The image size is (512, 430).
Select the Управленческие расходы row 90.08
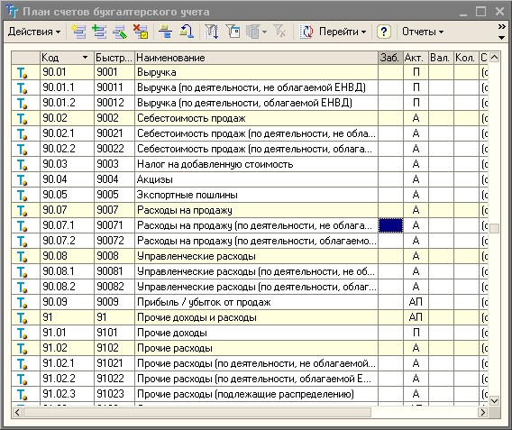point(250,256)
